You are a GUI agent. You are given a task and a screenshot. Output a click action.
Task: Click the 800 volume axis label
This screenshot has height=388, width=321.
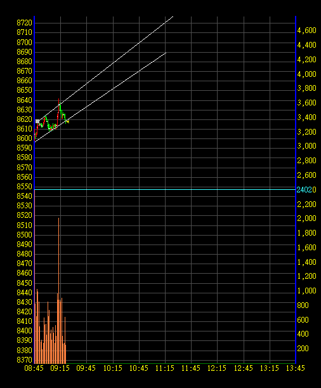(303, 305)
